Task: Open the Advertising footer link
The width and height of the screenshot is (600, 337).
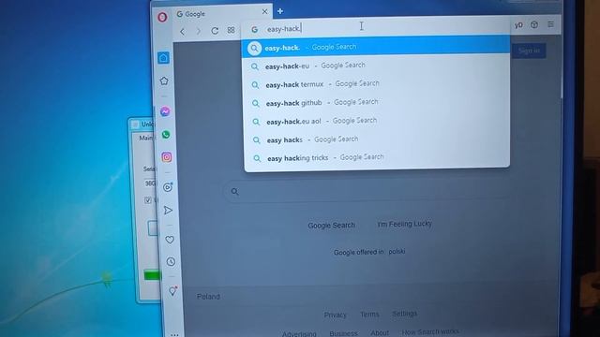Action: click(x=299, y=334)
